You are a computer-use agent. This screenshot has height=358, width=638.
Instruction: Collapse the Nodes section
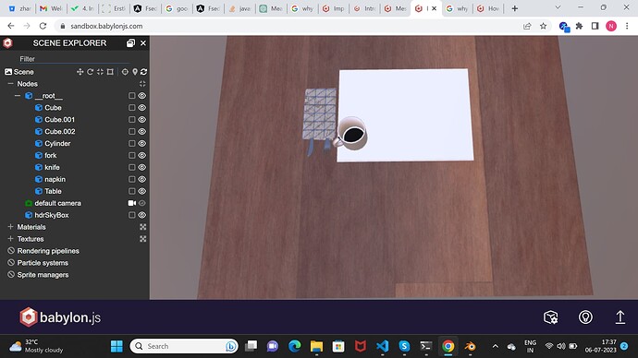10,84
